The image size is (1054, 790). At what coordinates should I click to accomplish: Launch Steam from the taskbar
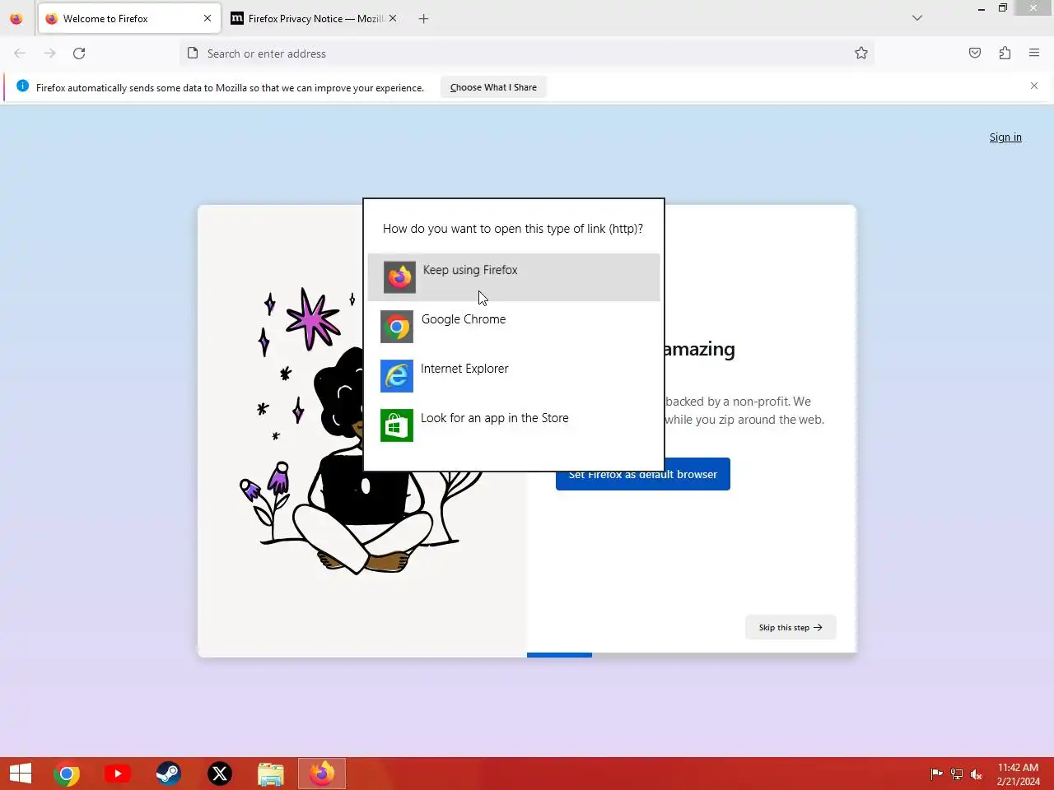(169, 774)
